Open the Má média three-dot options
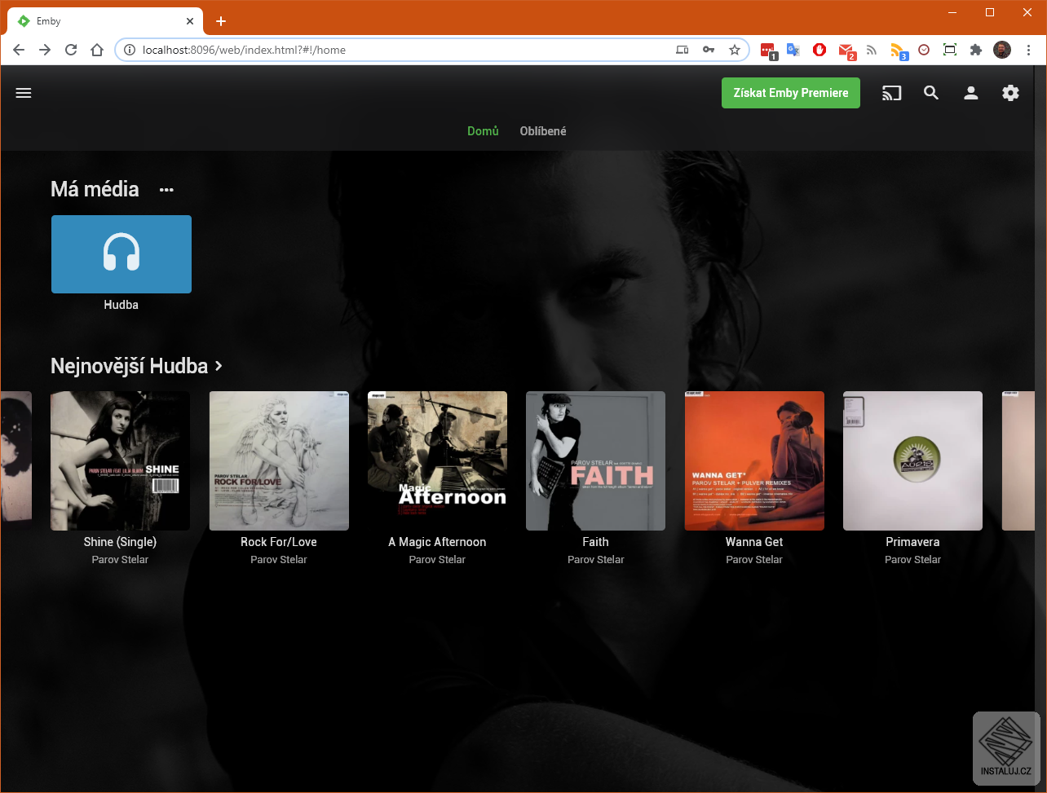The image size is (1047, 793). click(x=166, y=190)
